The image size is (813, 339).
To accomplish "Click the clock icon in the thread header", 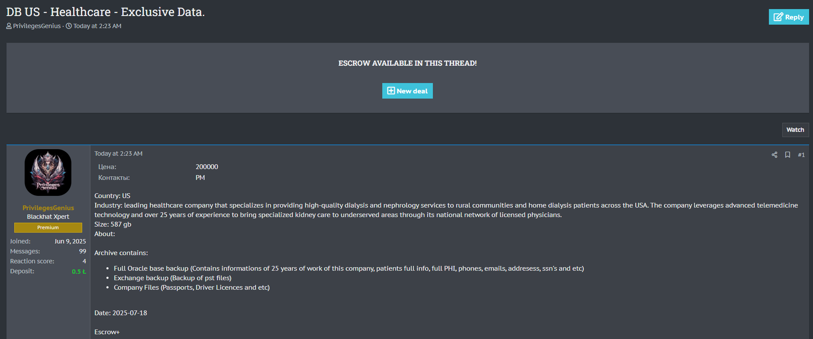I will coord(69,26).
